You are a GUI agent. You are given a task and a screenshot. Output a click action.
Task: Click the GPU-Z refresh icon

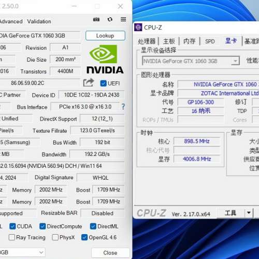[110, 19]
